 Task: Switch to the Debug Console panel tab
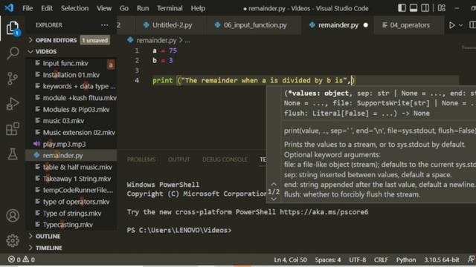[x=225, y=159]
